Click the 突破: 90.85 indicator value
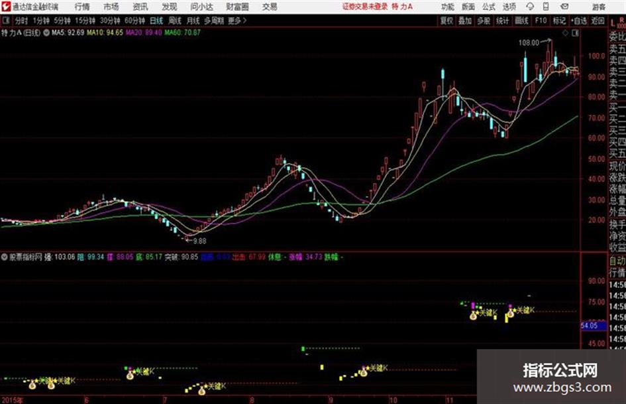The width and height of the screenshot is (626, 404). pos(182,257)
